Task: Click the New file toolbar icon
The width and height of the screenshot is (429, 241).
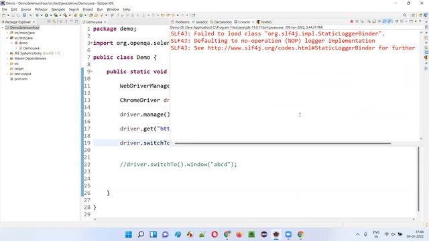Action: (4, 15)
